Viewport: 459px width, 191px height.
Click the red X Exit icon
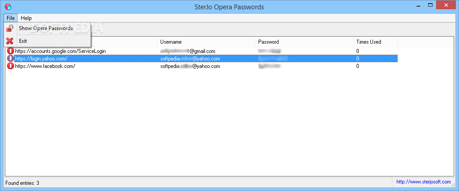point(10,41)
